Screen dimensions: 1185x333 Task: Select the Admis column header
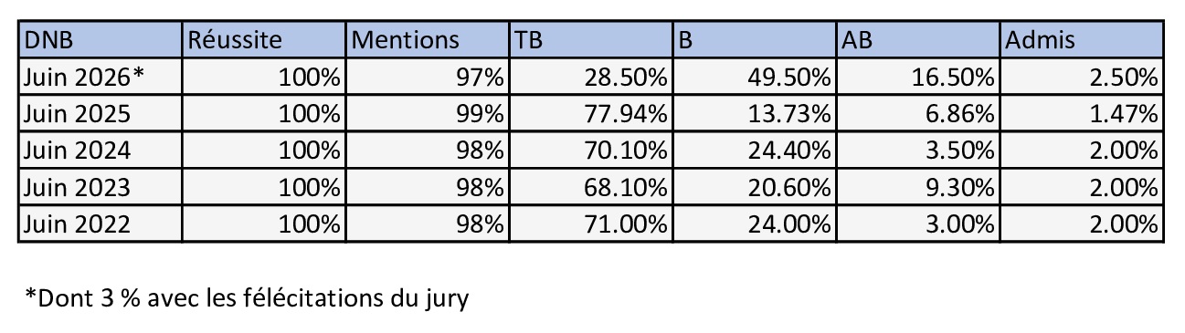coord(1081,41)
